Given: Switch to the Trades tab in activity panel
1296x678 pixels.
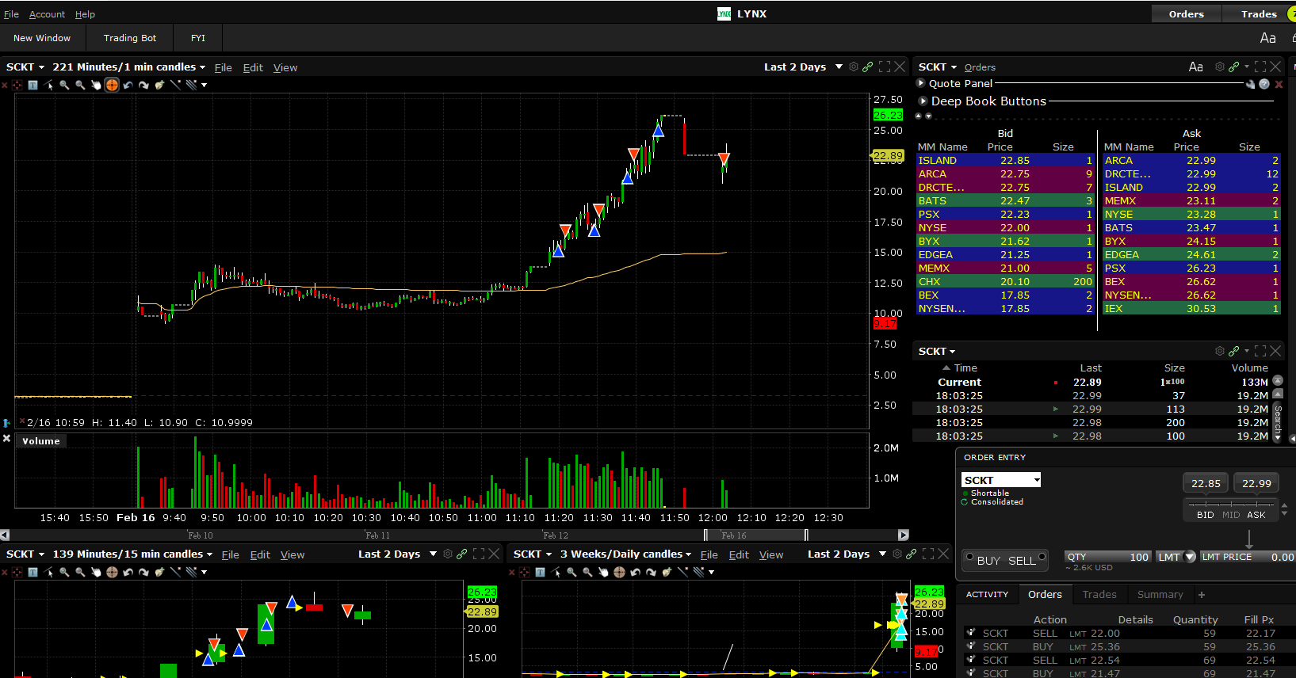Looking at the screenshot, I should [x=1099, y=595].
